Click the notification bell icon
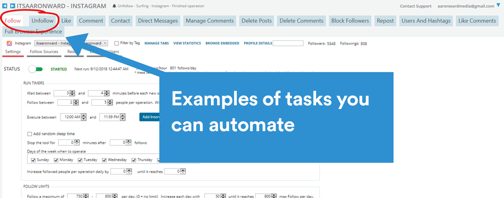The image size is (504, 198). click(114, 6)
